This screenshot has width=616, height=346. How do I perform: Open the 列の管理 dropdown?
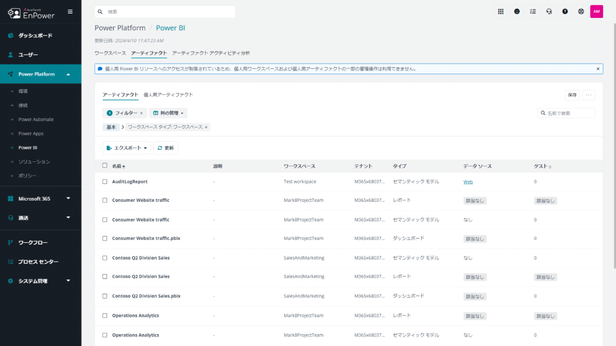168,113
